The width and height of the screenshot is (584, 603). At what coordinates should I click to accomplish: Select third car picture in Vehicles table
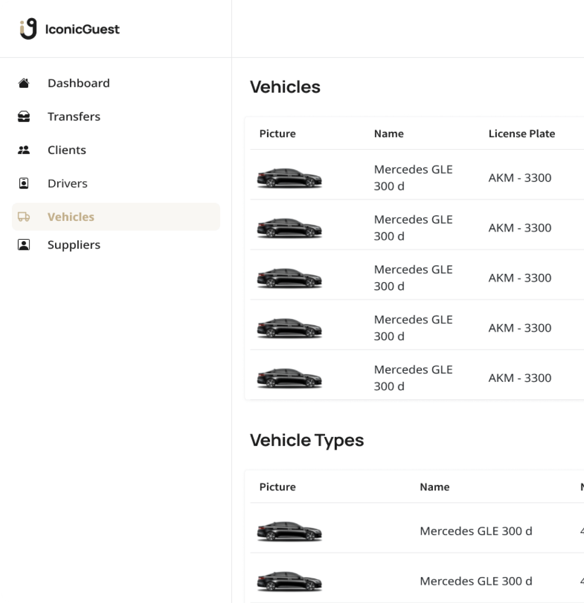point(289,278)
